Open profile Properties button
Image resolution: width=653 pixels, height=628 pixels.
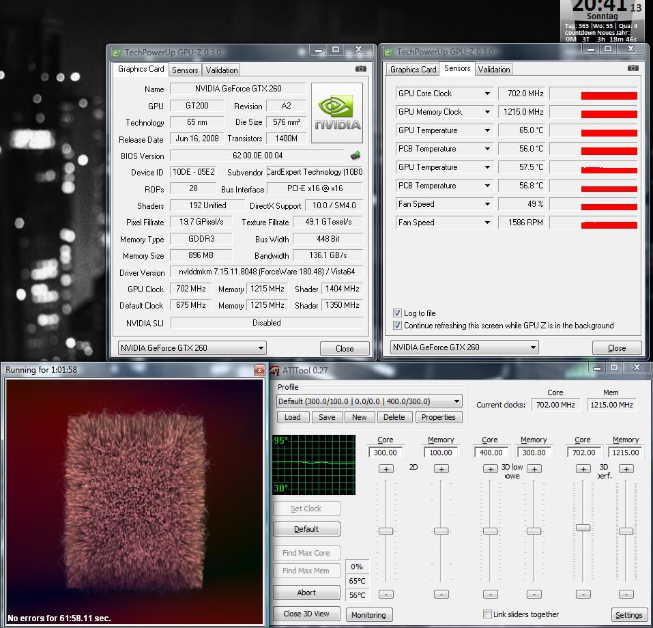439,417
